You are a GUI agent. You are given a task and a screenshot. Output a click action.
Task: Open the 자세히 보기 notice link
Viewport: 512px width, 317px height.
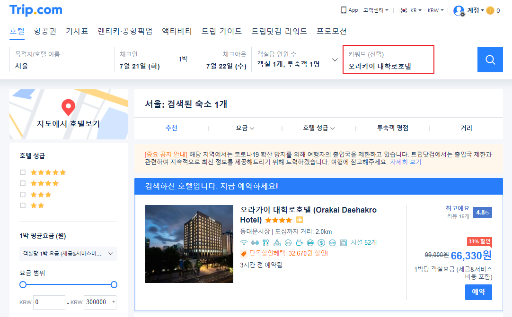tap(406, 162)
